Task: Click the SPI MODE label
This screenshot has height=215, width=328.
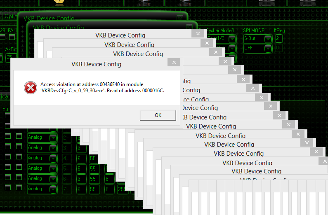Action: [254, 30]
